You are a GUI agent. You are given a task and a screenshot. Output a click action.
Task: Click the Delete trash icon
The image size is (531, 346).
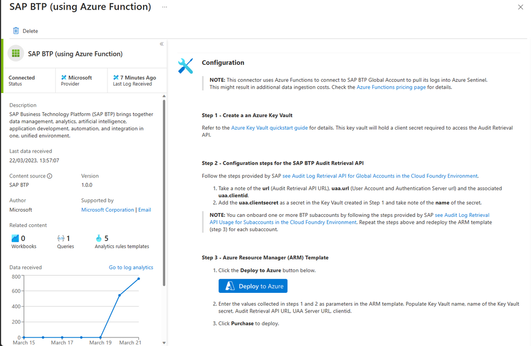(16, 31)
